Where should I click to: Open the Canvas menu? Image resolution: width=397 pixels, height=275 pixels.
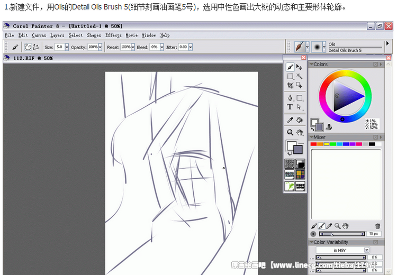click(39, 35)
